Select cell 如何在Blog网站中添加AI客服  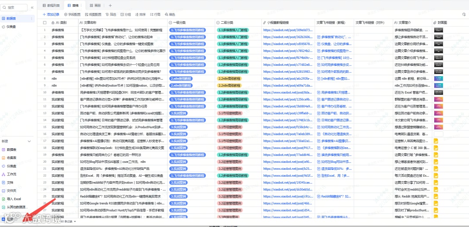122,162
